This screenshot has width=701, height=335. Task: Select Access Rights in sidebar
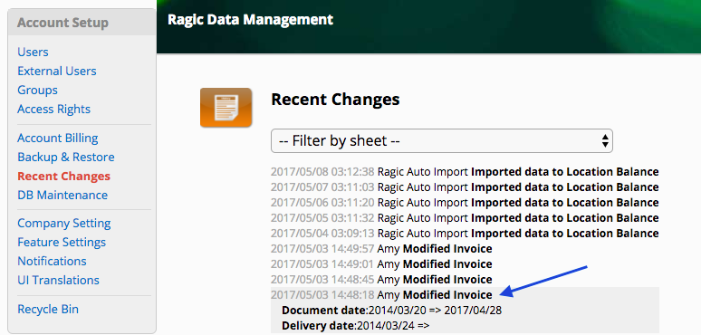[53, 109]
